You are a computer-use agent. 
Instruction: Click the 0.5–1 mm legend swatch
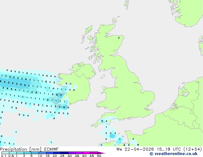click(13, 153)
